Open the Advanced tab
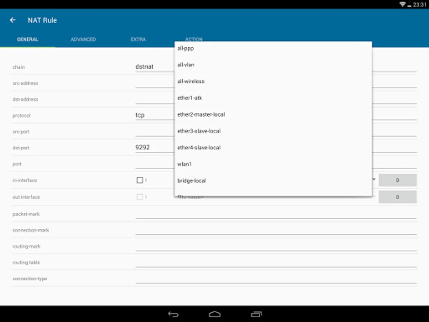Screen dimensions: 429x322 [83, 39]
